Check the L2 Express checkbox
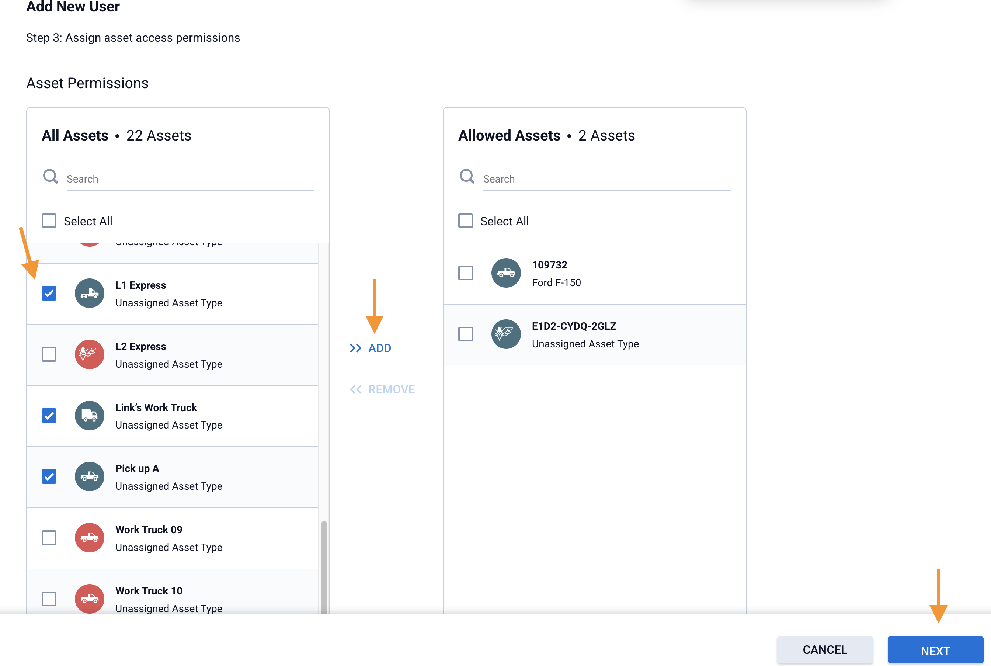Image resolution: width=991 pixels, height=666 pixels. (49, 354)
